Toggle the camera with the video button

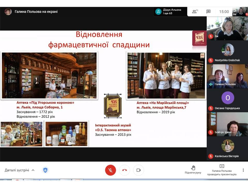[138, 170]
